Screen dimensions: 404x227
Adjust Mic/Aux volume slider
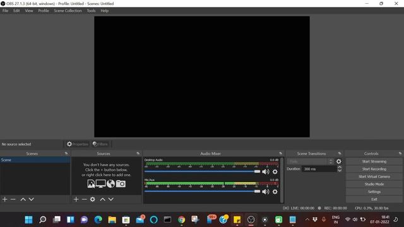pos(202,191)
